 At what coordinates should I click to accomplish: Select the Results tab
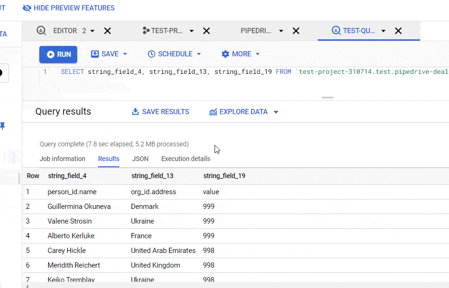[x=108, y=159]
